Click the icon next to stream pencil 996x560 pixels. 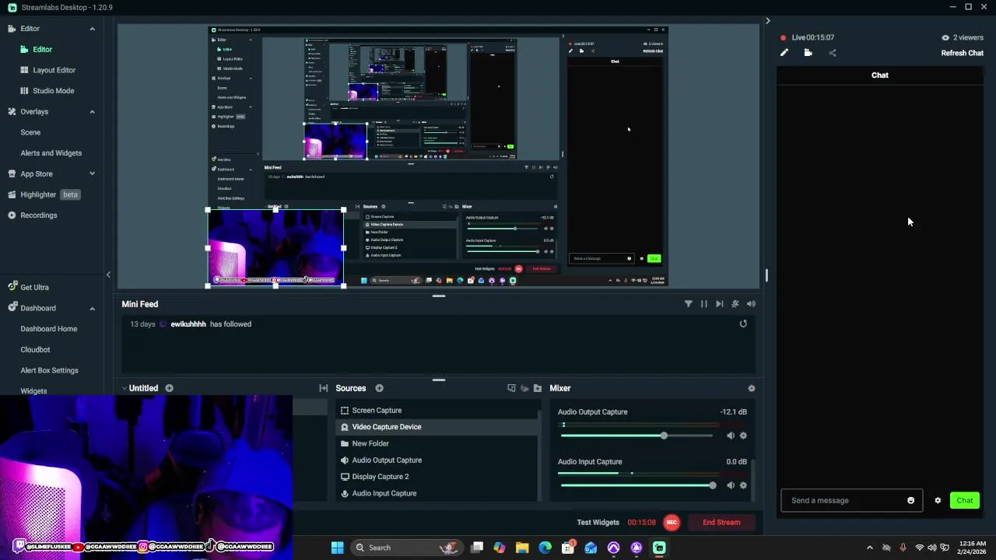[x=808, y=53]
